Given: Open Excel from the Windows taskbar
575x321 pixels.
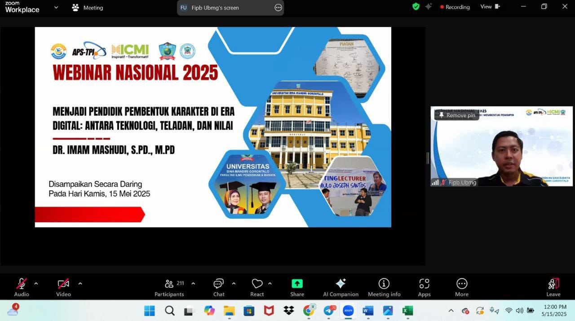Looking at the screenshot, I should [x=407, y=310].
